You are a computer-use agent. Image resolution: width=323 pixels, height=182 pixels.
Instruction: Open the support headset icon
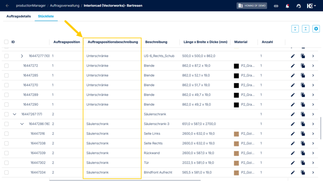coord(299,6)
